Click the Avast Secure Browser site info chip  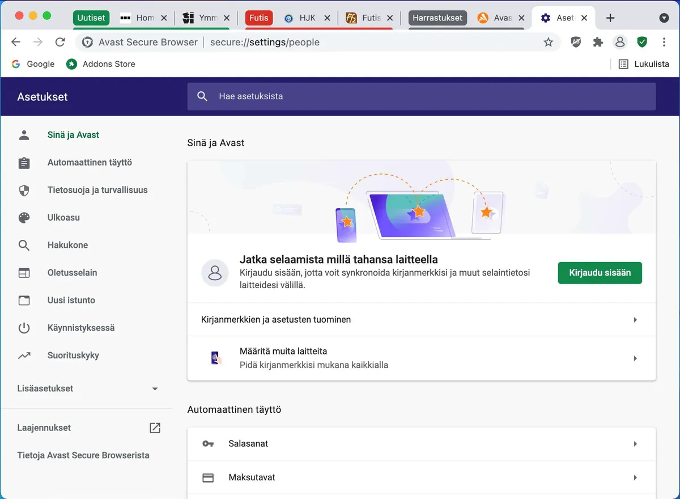coord(140,42)
